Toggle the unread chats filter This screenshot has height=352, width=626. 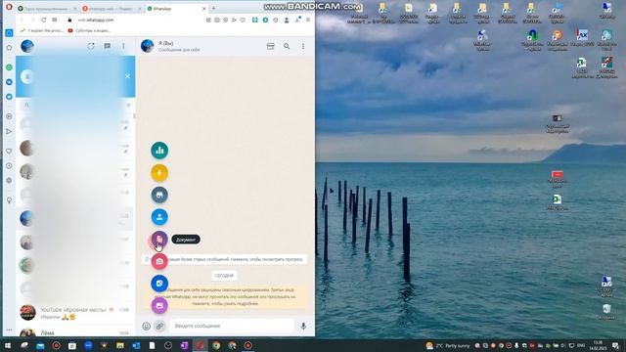tap(128, 105)
